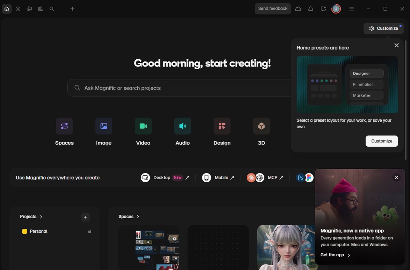410x270 pixels.
Task: Click "Use Magnific everywhere you create" text
Action: 58,178
